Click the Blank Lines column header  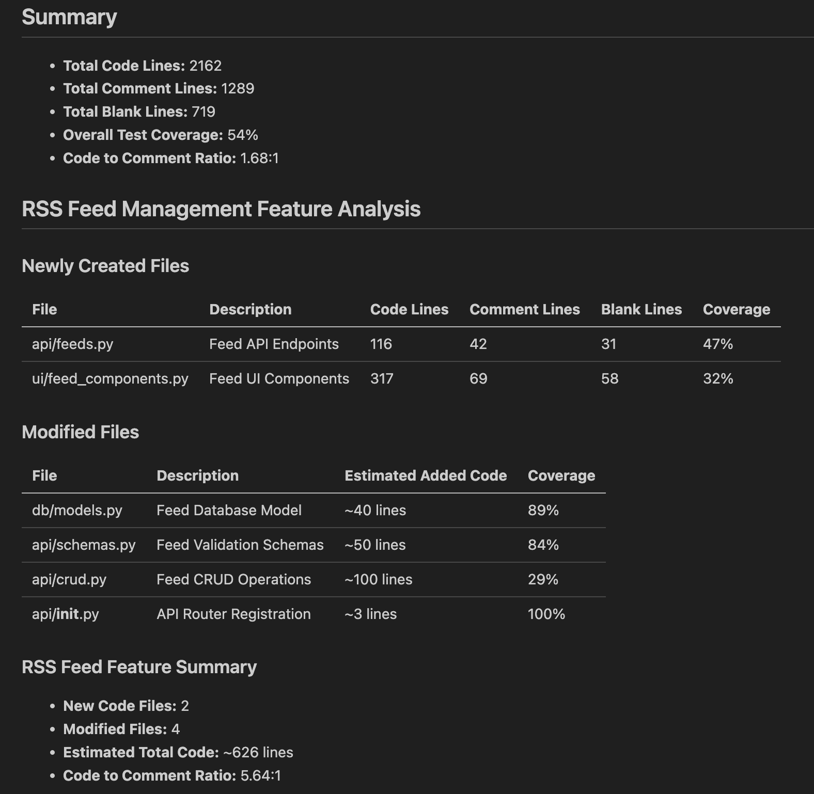[641, 309]
